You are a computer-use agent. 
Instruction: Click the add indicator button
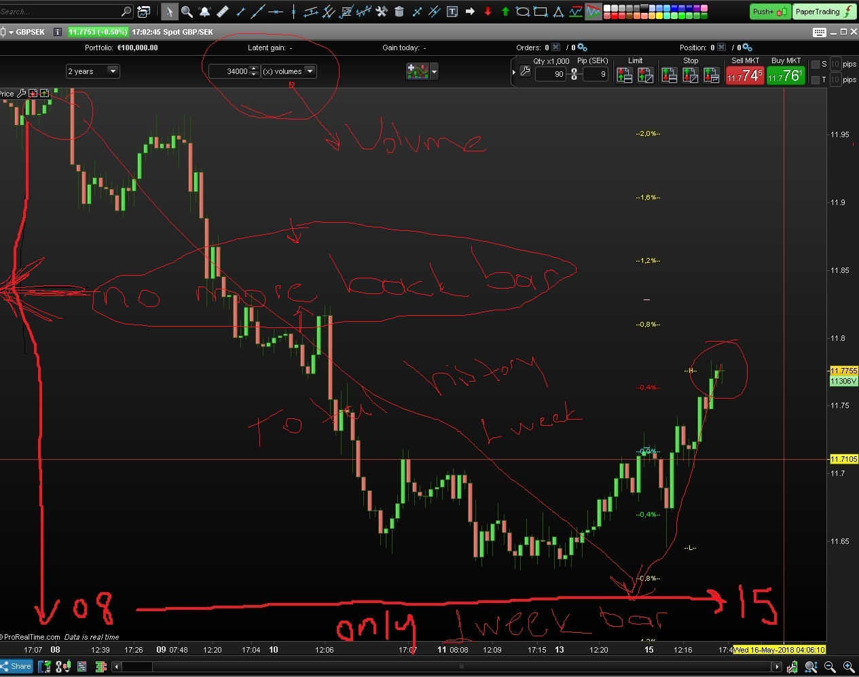tap(417, 71)
